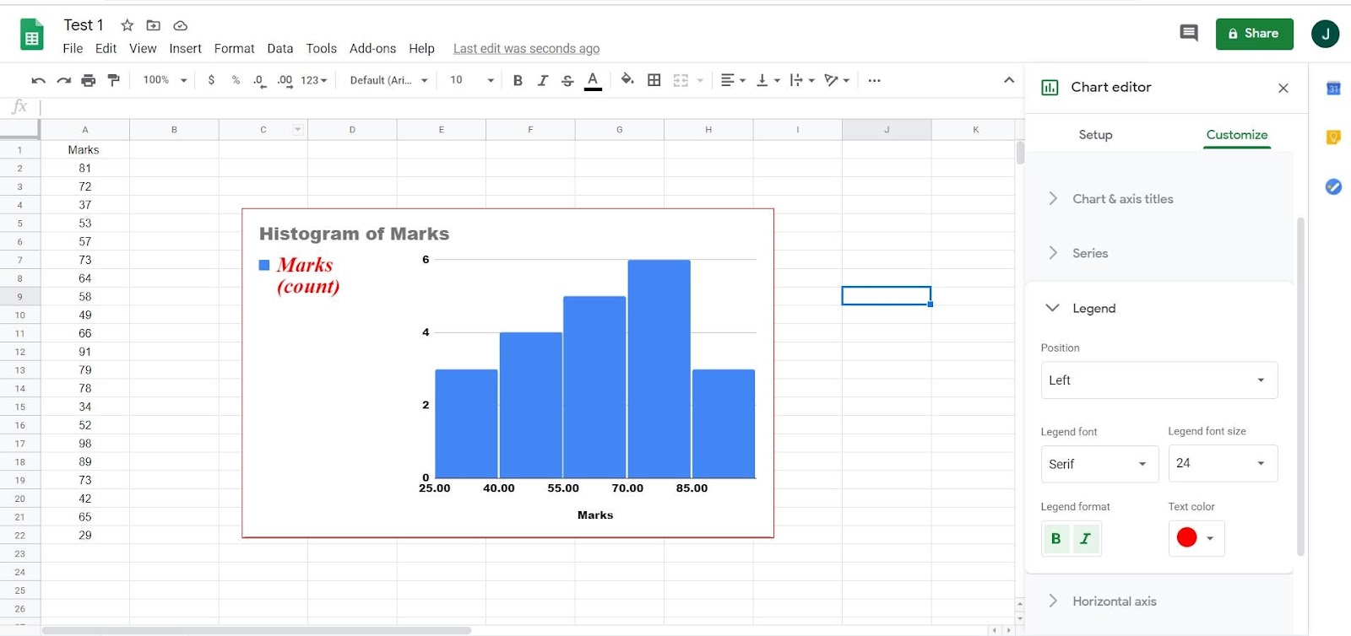Open horizontal align dropdown

click(x=733, y=80)
